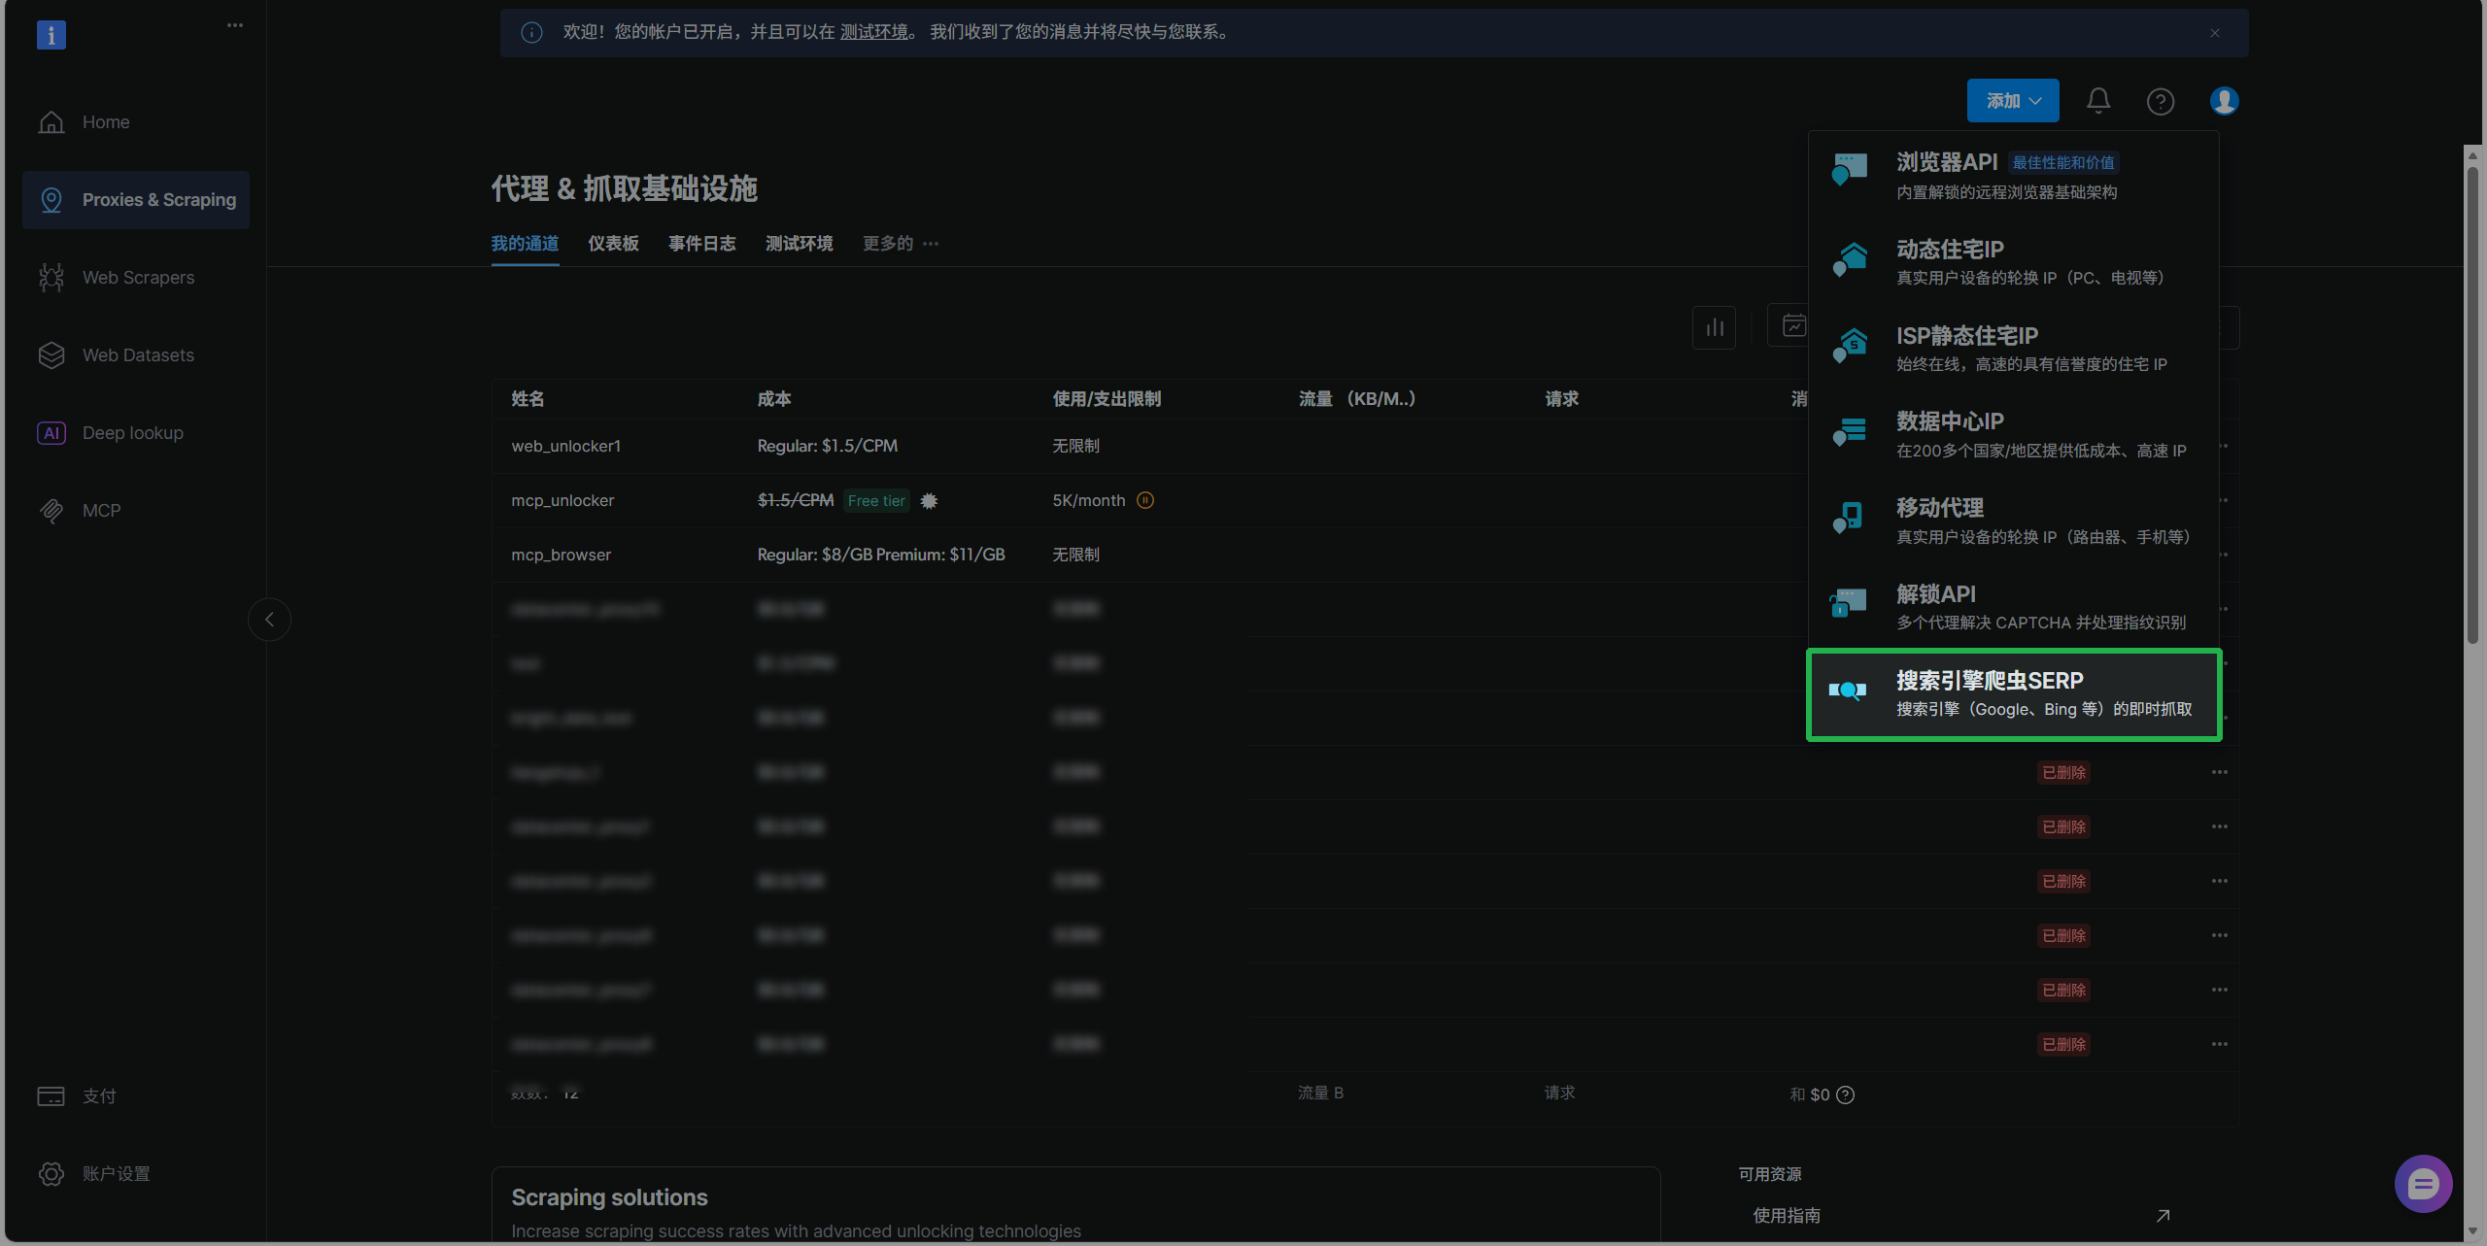The height and width of the screenshot is (1246, 2487).
Task: Expand the 添加 dropdown button
Action: [x=2012, y=101]
